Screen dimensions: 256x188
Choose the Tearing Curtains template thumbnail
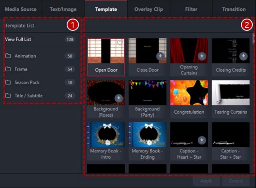click(230, 93)
